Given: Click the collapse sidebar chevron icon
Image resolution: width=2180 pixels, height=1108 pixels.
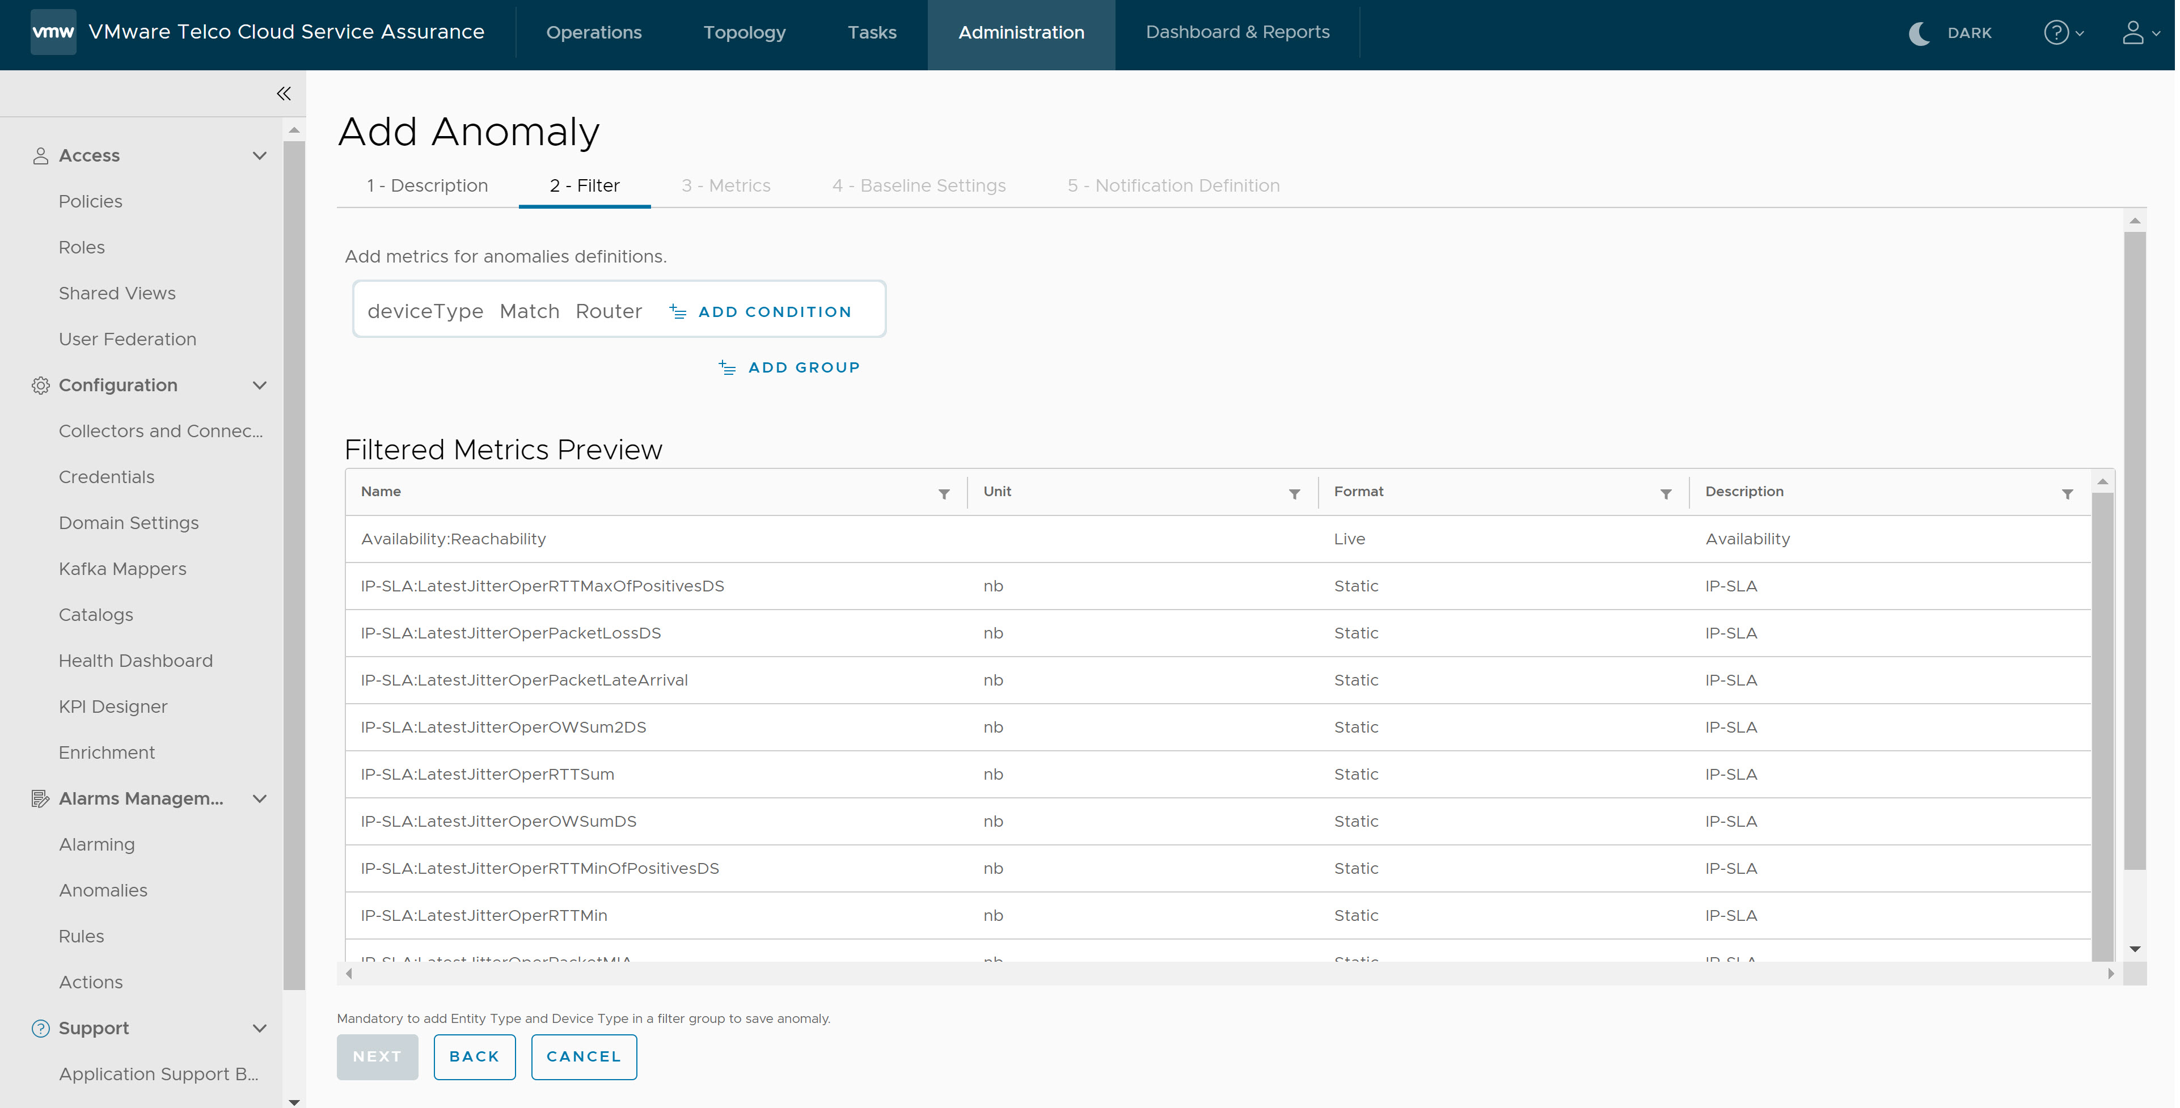Looking at the screenshot, I should pos(282,92).
